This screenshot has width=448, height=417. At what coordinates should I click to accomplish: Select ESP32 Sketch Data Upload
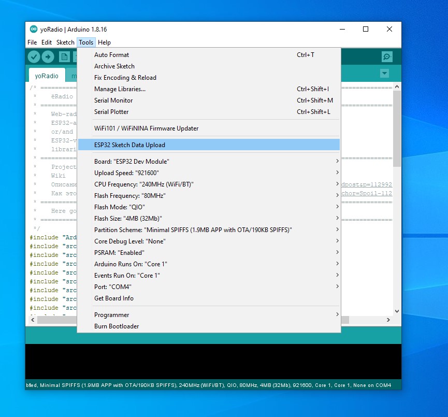pyautogui.click(x=129, y=145)
